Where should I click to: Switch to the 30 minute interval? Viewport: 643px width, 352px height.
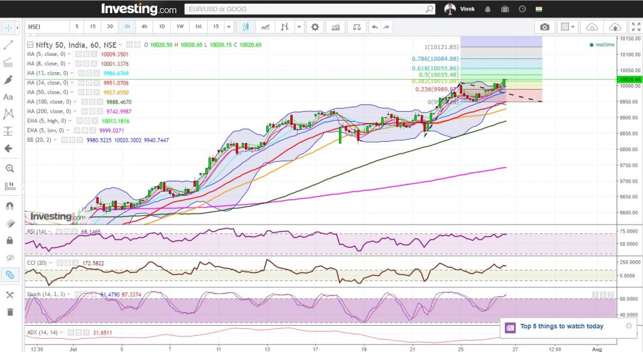pos(110,26)
